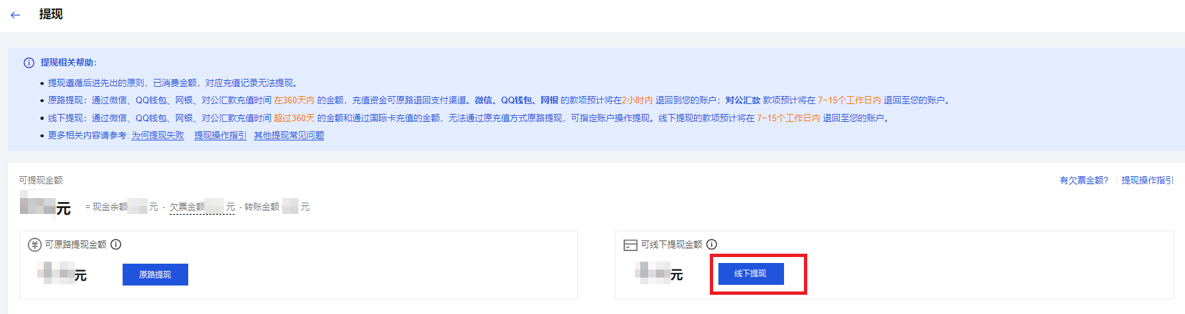Click the dashed-underlined 欠票金额 text
The width and height of the screenshot is (1185, 314).
click(x=187, y=207)
